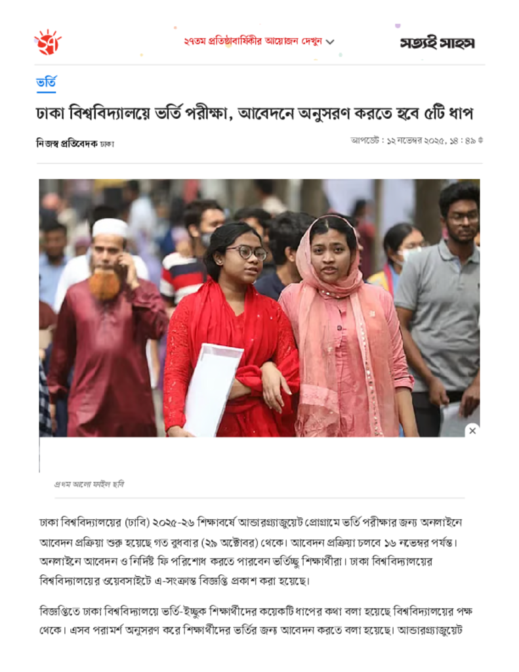Open the ভর্তি category tab
Image resolution: width=519 pixels, height=672 pixels.
tap(46, 82)
